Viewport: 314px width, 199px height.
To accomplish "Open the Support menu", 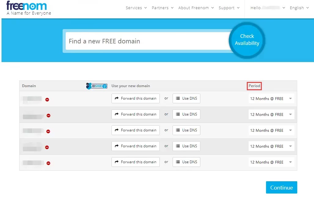I will 229,8.
